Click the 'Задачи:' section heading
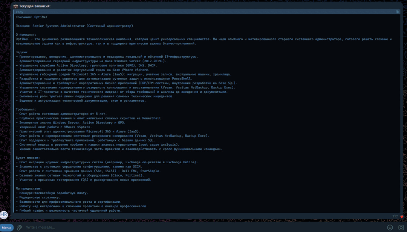 point(22,52)
